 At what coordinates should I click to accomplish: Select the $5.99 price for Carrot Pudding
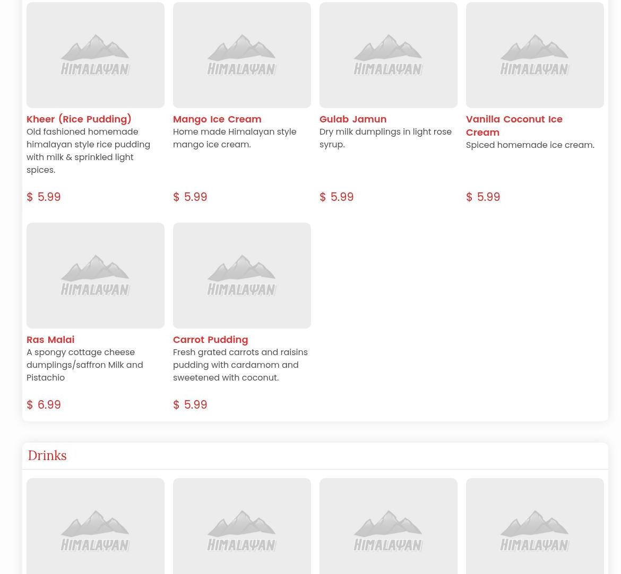190,405
